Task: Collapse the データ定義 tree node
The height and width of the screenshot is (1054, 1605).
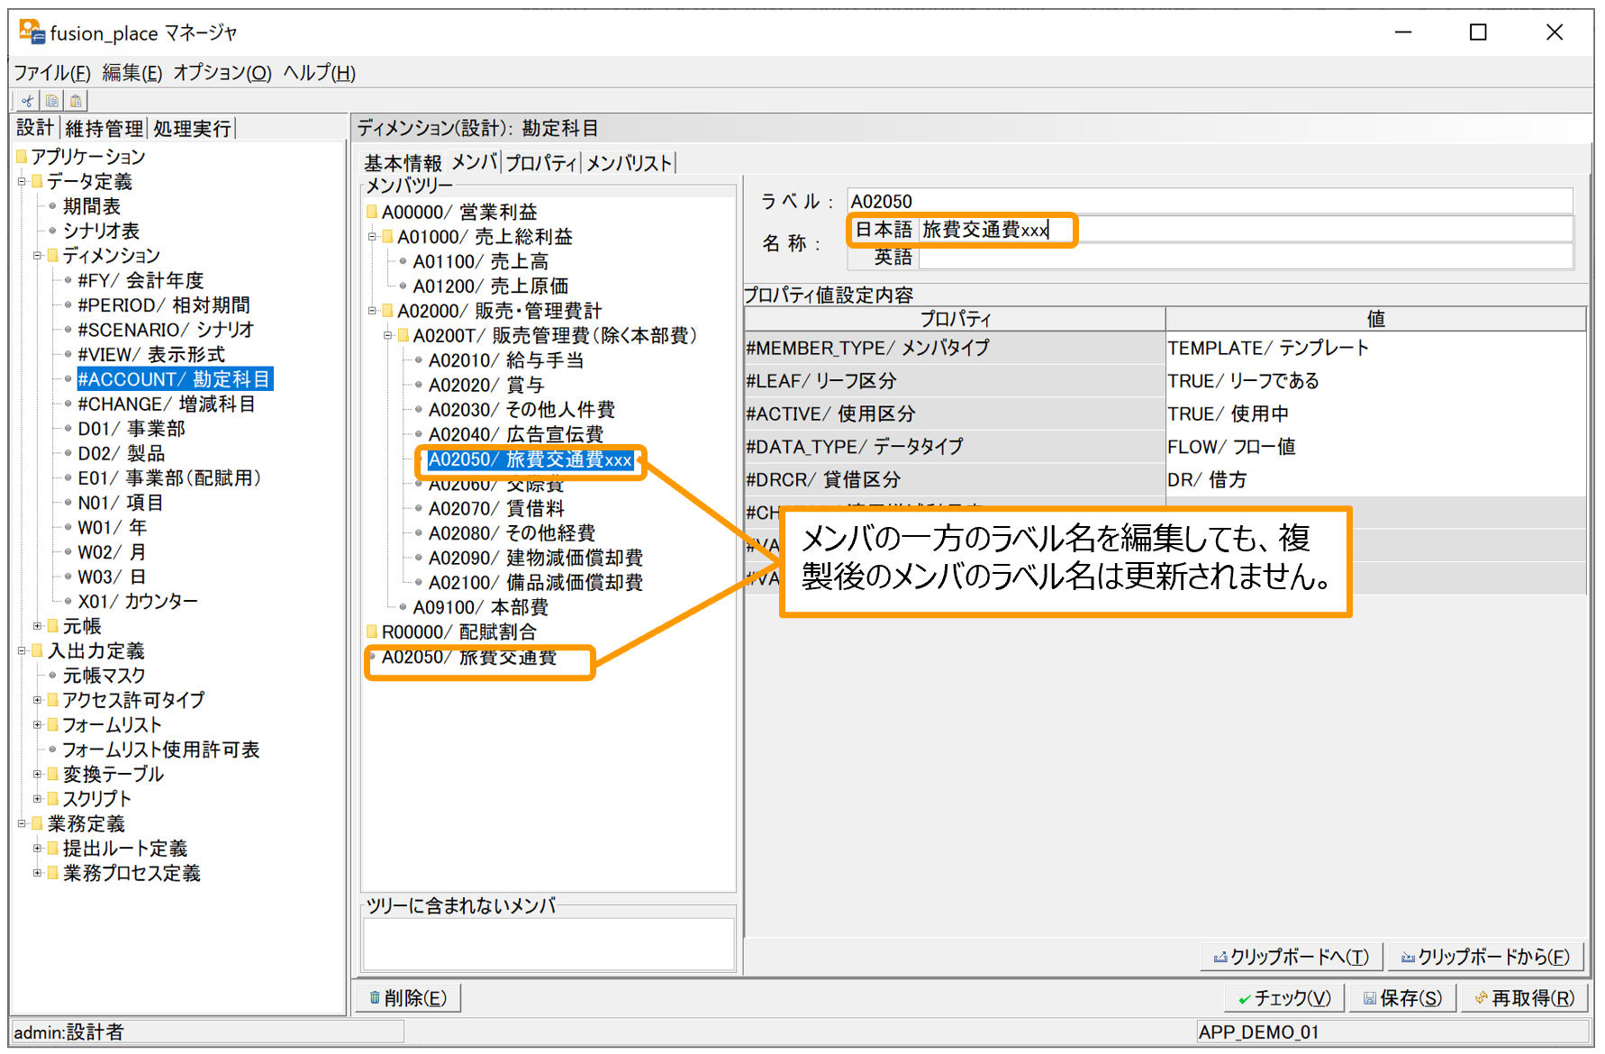Action: [x=23, y=181]
